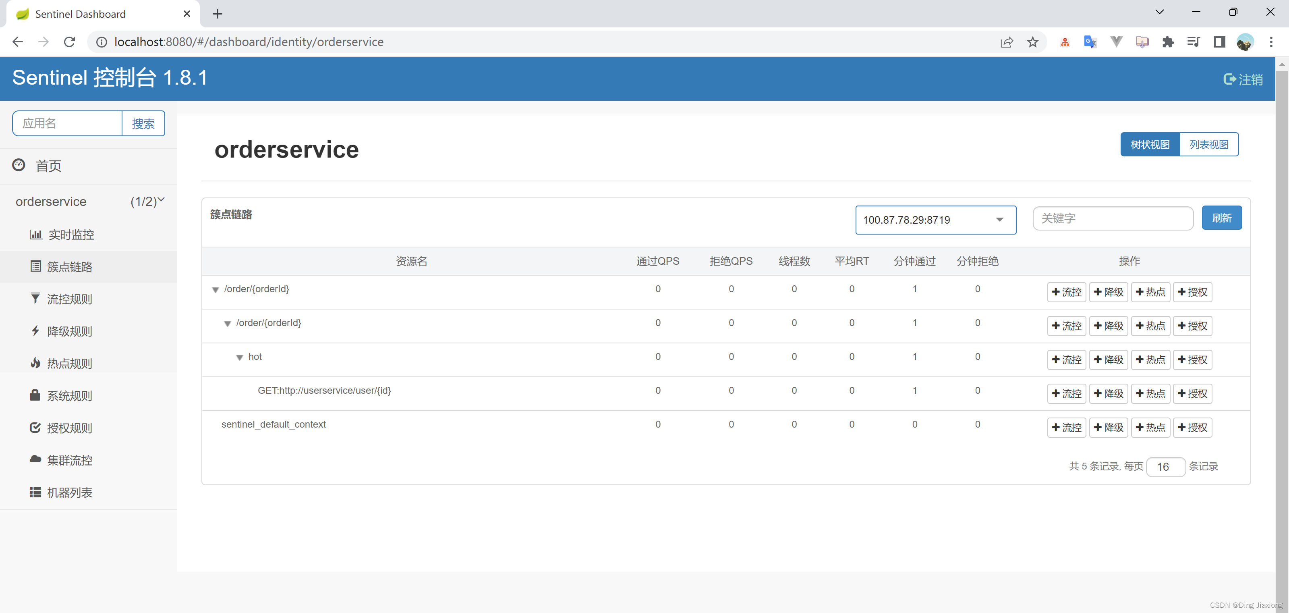Switch to 树状视图 tree view
Viewport: 1289px width, 613px height.
click(x=1150, y=144)
